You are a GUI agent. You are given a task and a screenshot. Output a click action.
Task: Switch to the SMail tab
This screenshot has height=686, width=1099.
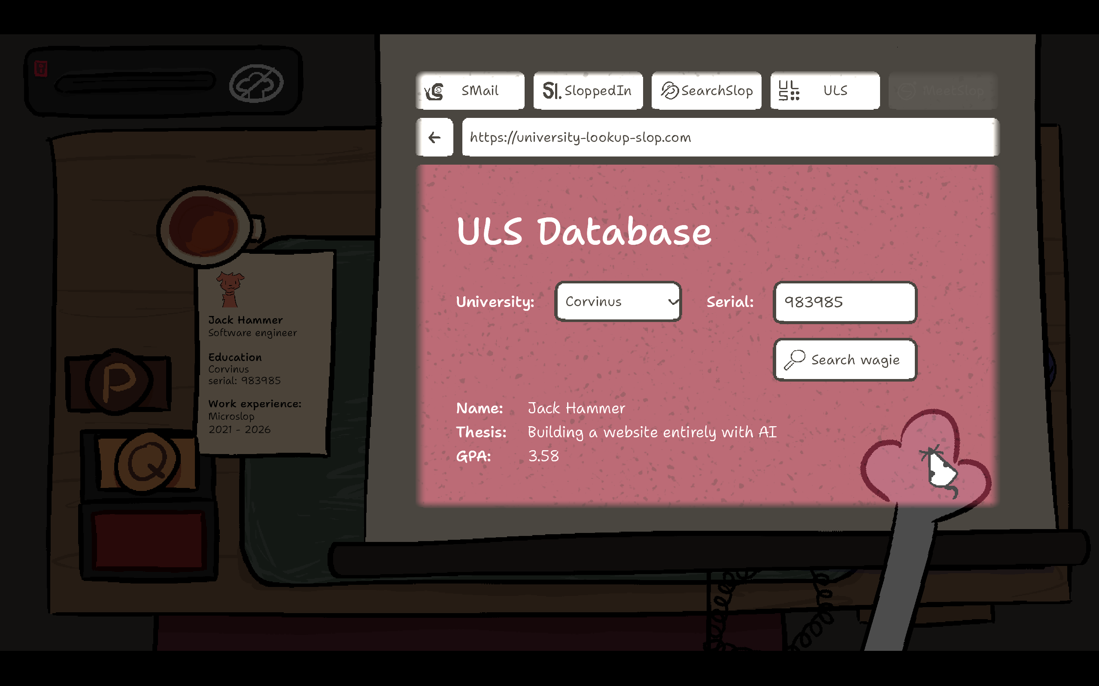(470, 91)
